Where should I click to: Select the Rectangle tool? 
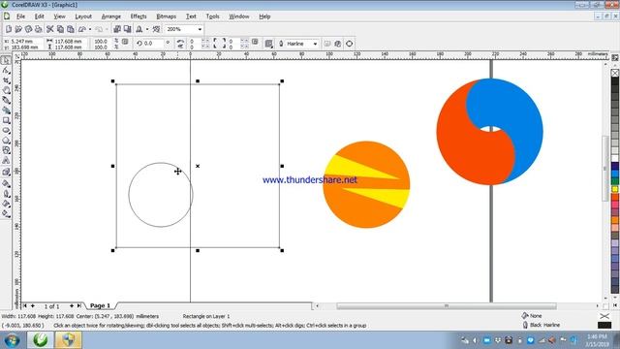(x=6, y=120)
